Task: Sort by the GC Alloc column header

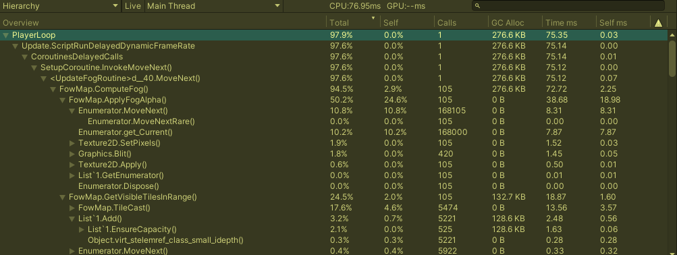Action: click(515, 23)
